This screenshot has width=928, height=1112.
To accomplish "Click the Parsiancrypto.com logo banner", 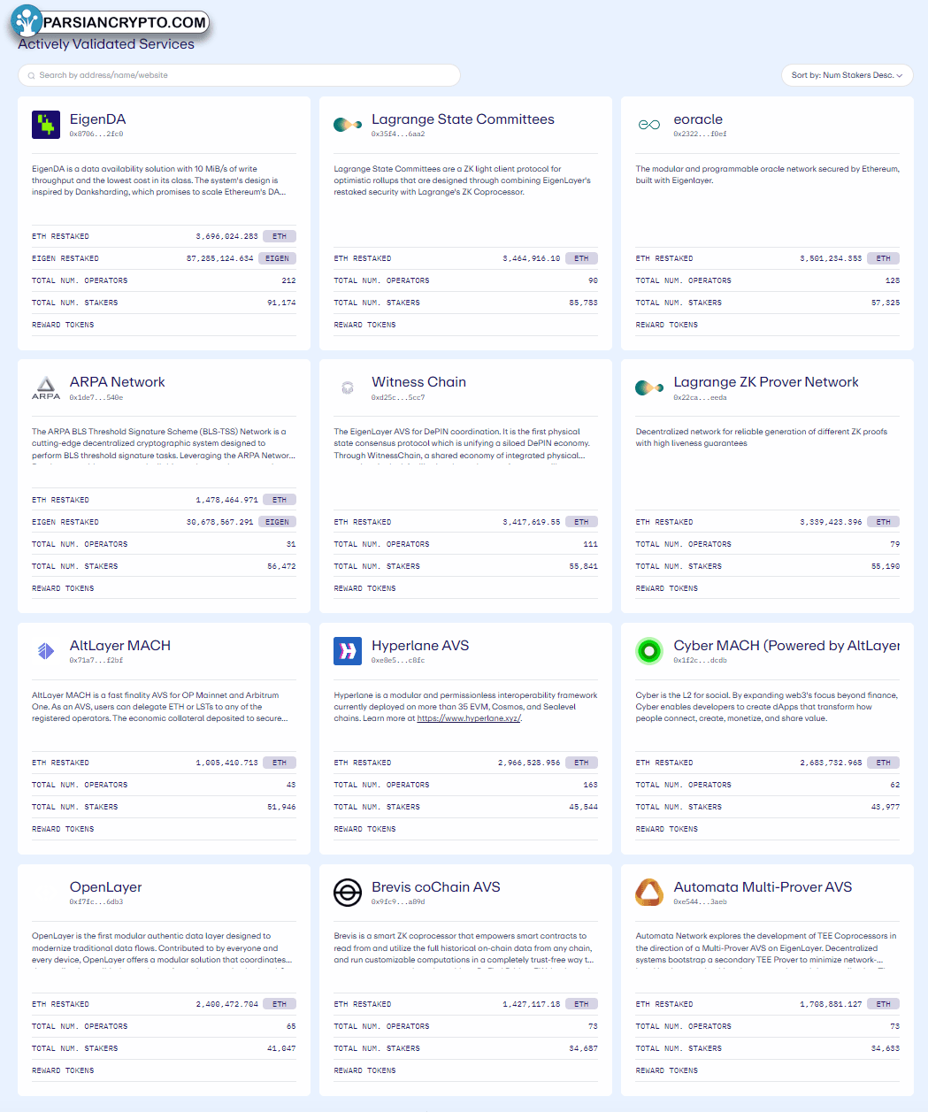I will [x=111, y=21].
